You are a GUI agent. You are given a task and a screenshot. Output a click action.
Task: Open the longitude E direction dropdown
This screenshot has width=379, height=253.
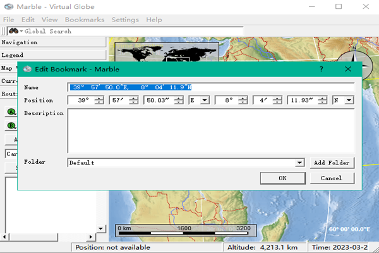coord(205,100)
